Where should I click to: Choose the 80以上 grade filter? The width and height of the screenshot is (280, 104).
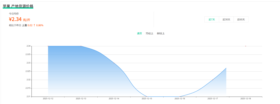tap(161, 33)
